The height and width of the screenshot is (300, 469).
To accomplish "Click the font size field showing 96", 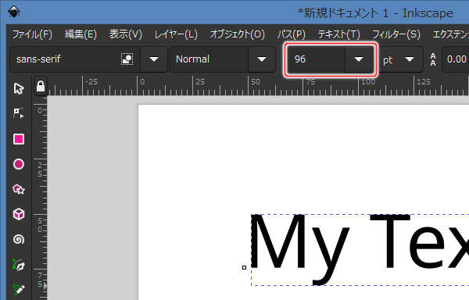I will (316, 59).
